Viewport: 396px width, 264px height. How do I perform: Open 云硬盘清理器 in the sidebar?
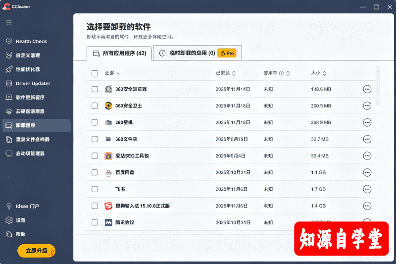(x=26, y=111)
